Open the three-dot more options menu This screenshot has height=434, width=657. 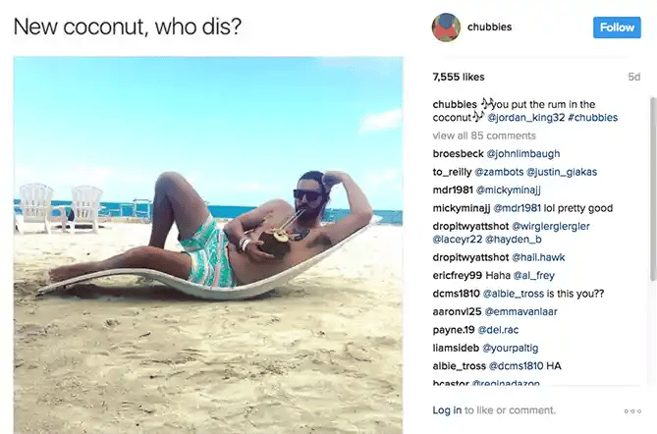632,411
